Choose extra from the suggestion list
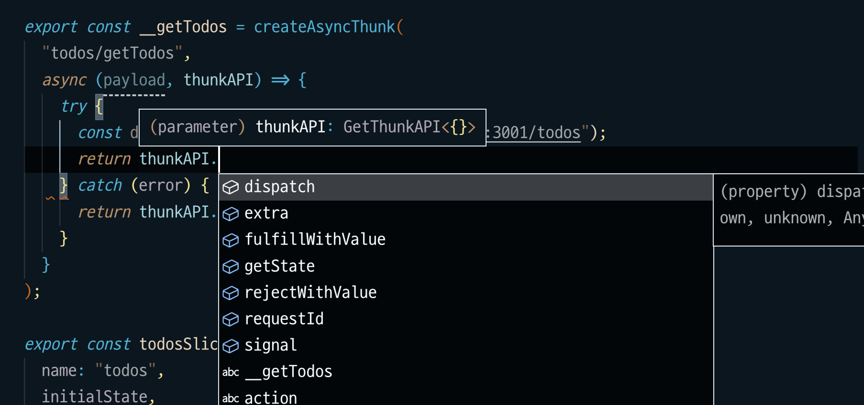Screen dimensions: 864x405 (466, 214)
